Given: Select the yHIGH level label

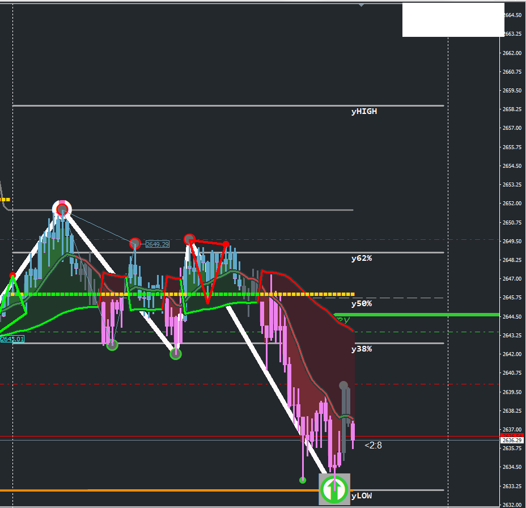Looking at the screenshot, I should (364, 111).
